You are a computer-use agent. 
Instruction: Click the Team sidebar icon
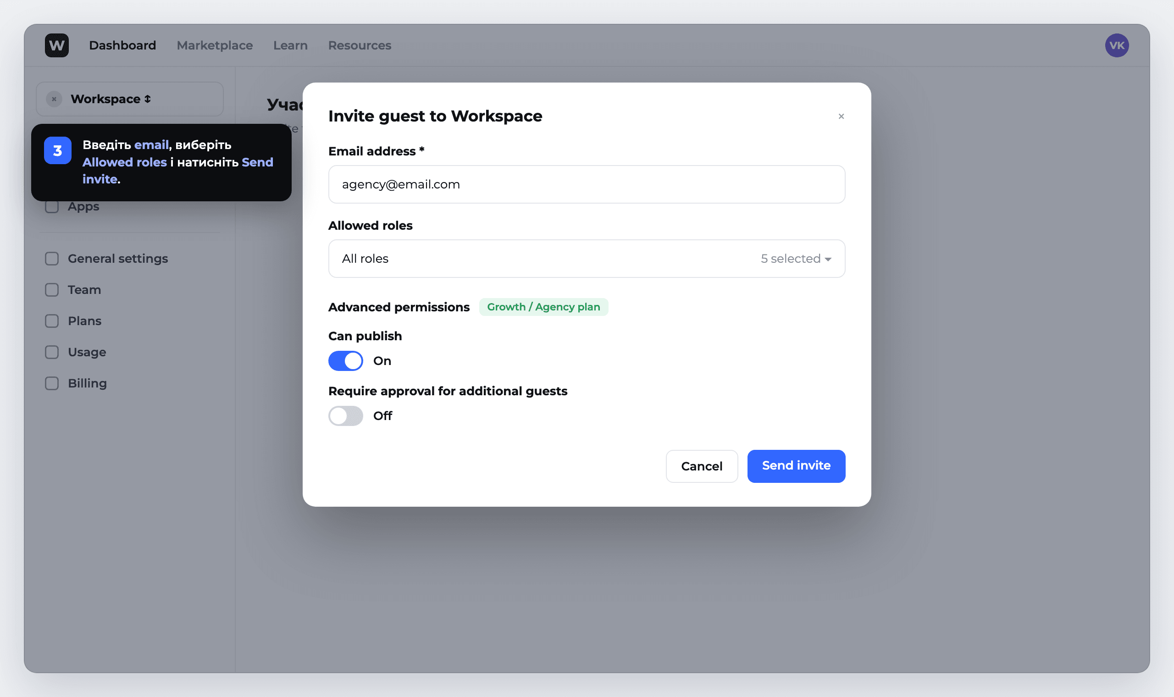pos(52,290)
